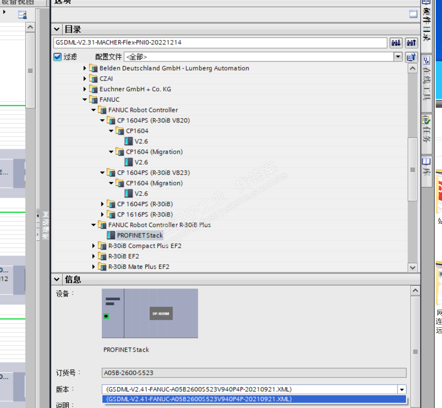Viewport: 442px width, 408px height.
Task: Open the 在线工具 online tools side tab
Action: click(x=426, y=83)
